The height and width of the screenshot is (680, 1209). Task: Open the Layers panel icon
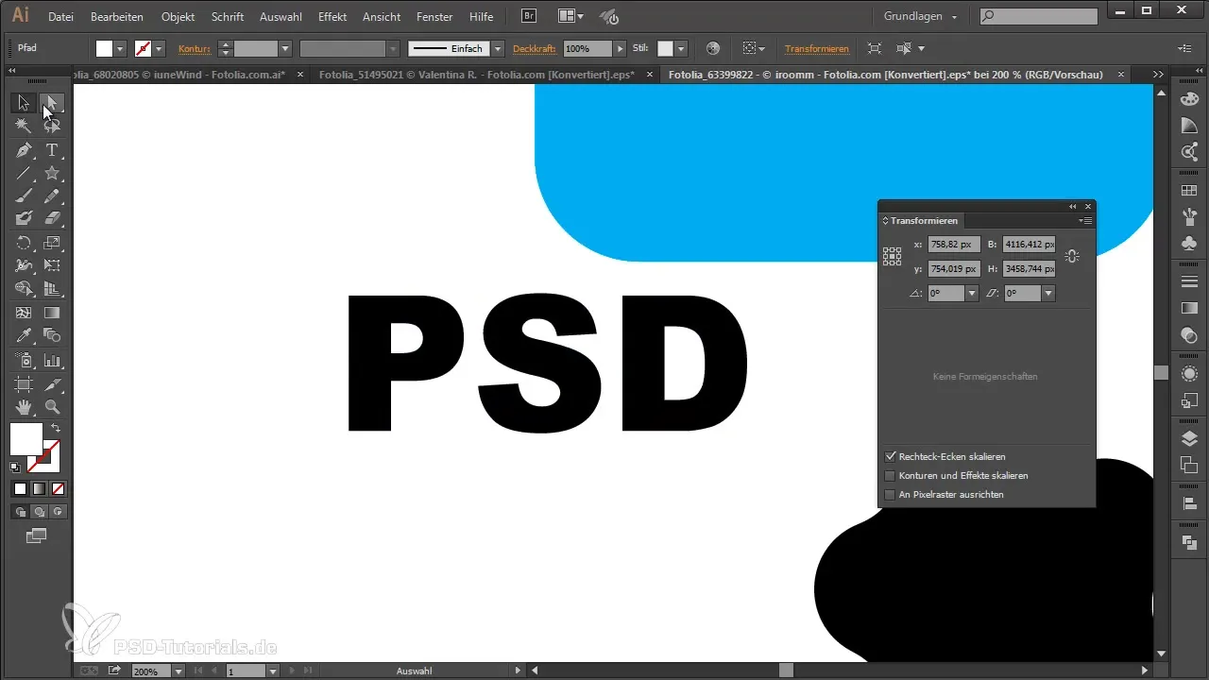pyautogui.click(x=1190, y=437)
